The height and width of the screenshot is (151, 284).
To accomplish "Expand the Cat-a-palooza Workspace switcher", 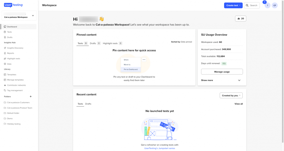I will tap(19, 15).
